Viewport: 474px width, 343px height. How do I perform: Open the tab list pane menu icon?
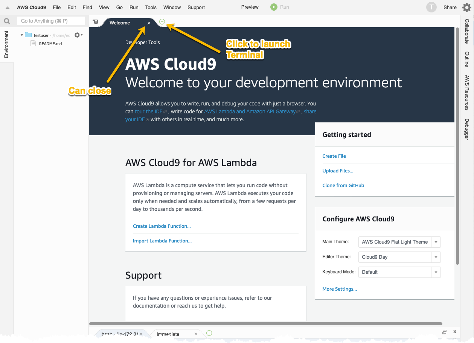(x=96, y=22)
